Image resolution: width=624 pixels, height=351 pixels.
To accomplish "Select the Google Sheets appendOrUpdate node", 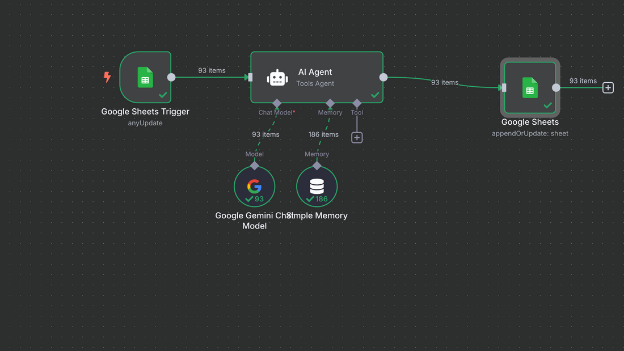I will click(530, 88).
